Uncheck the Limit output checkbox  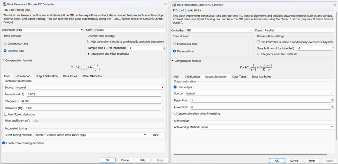point(175,87)
